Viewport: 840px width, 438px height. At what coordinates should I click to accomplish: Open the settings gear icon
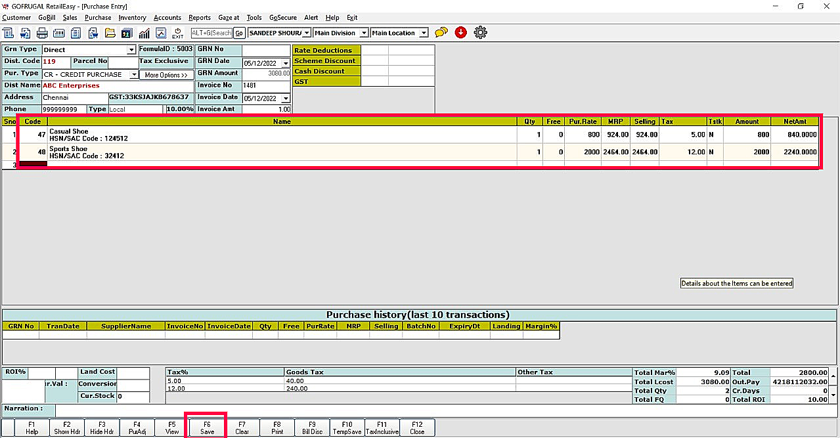[x=480, y=32]
